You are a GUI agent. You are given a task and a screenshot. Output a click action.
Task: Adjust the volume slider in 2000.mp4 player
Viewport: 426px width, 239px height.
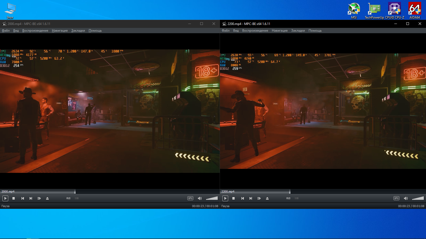[212, 198]
